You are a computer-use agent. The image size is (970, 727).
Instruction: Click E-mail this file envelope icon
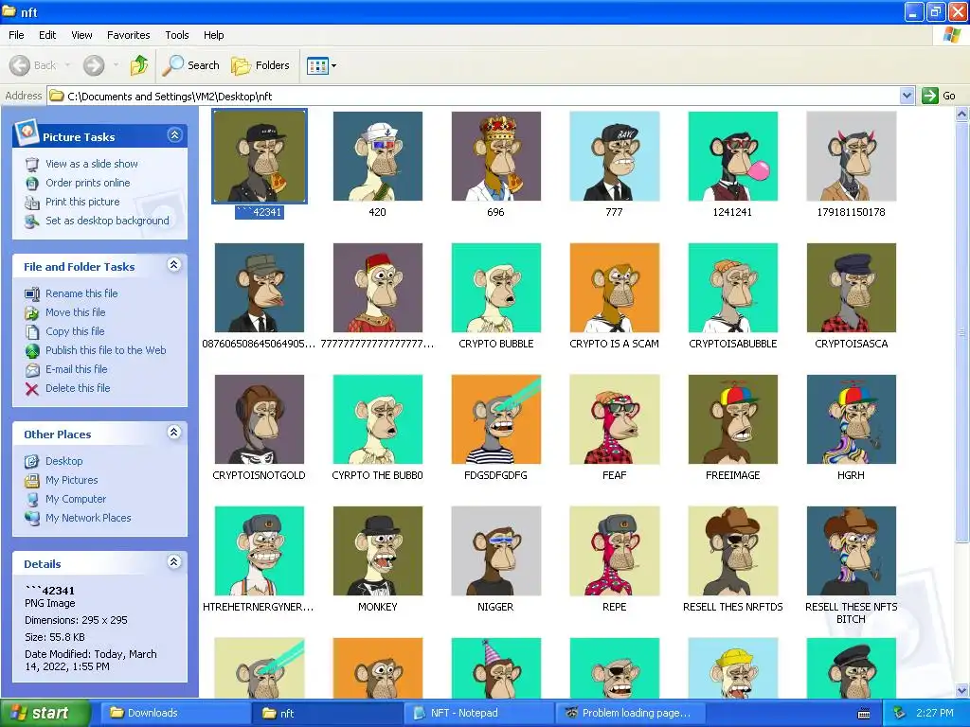click(32, 370)
